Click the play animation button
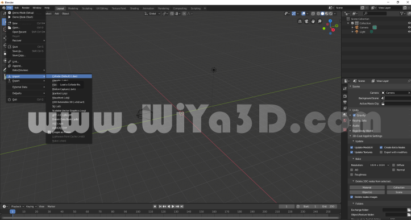 pyautogui.click(x=173, y=206)
